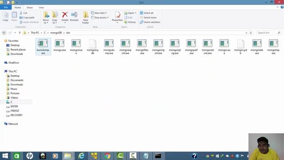
Task: Click Invert selection
Action: (150, 22)
